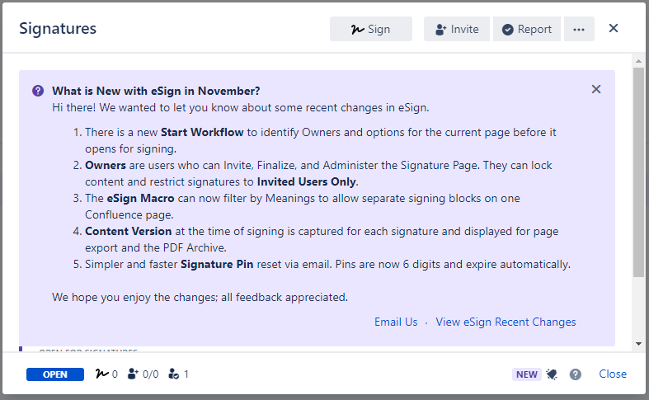Open View eSign Recent Changes link

point(506,322)
